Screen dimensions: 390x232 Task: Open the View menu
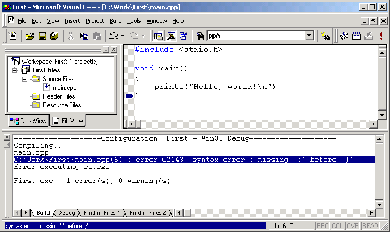53,21
